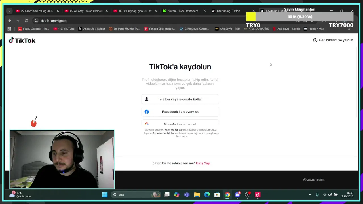Check battery status in the tray
The image size is (363, 204).
click(336, 195)
